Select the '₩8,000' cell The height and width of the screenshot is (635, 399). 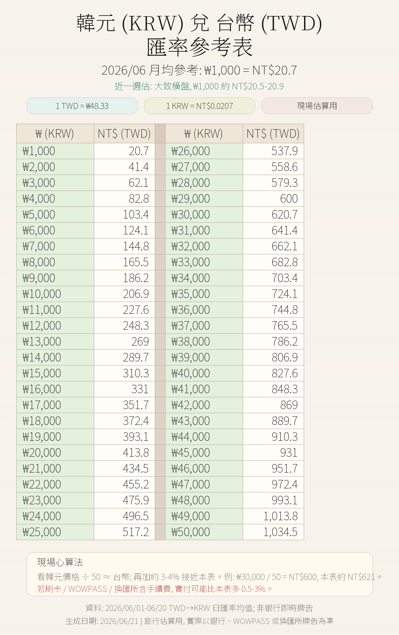[x=55, y=262]
